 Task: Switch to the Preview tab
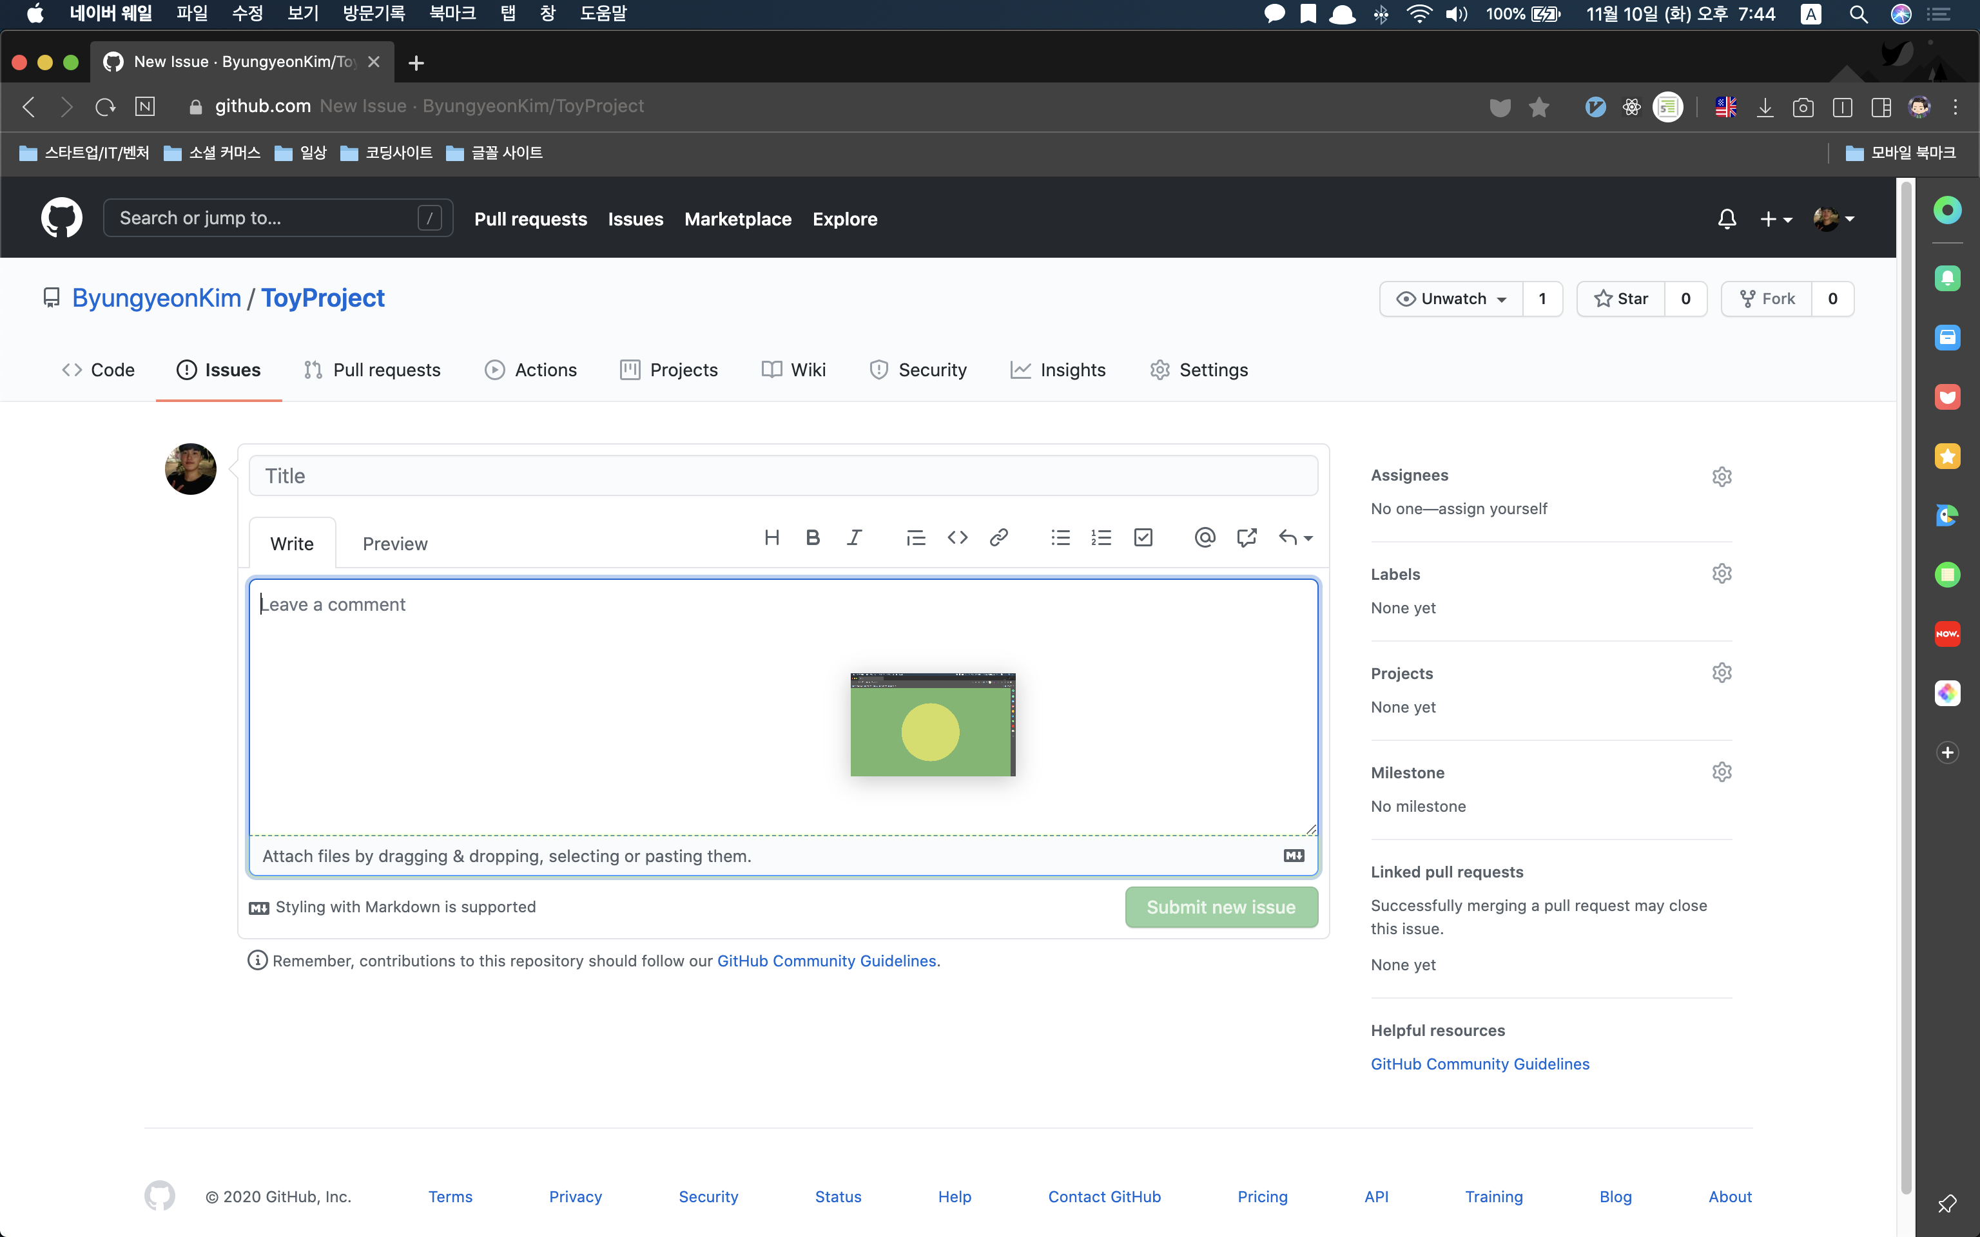click(394, 544)
